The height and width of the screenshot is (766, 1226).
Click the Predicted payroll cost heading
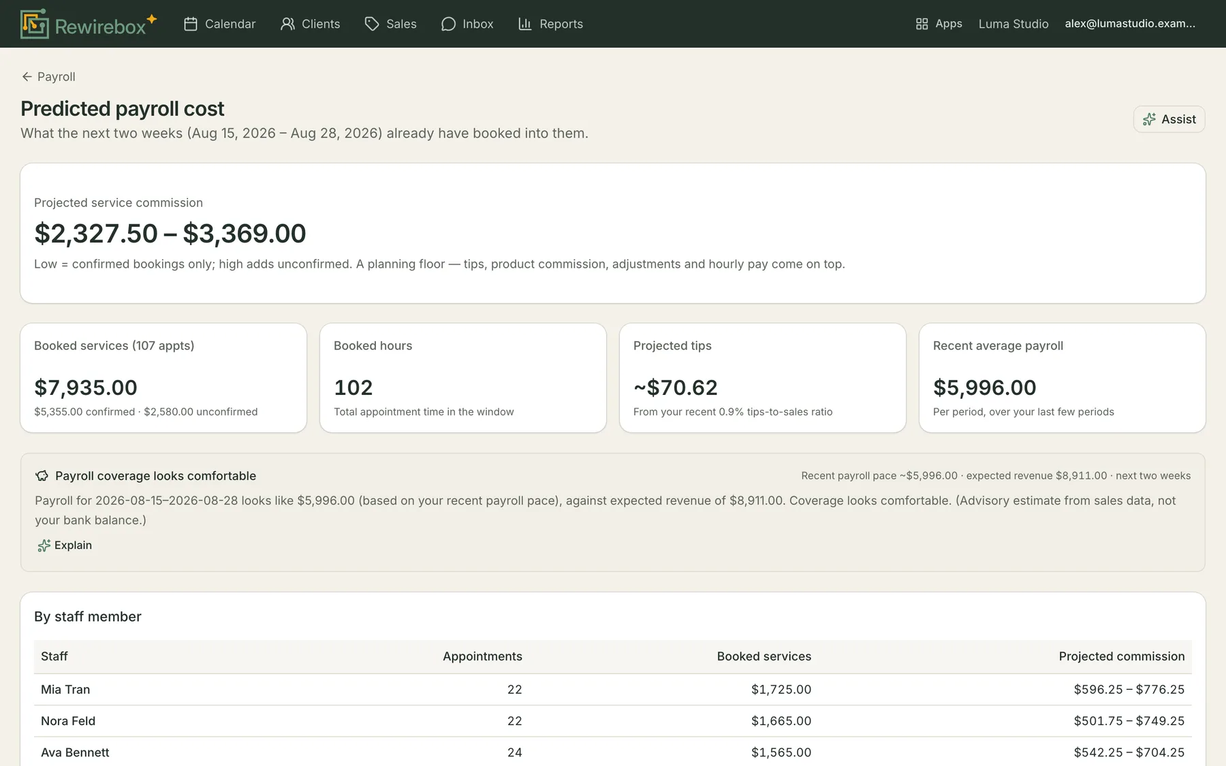coord(123,108)
